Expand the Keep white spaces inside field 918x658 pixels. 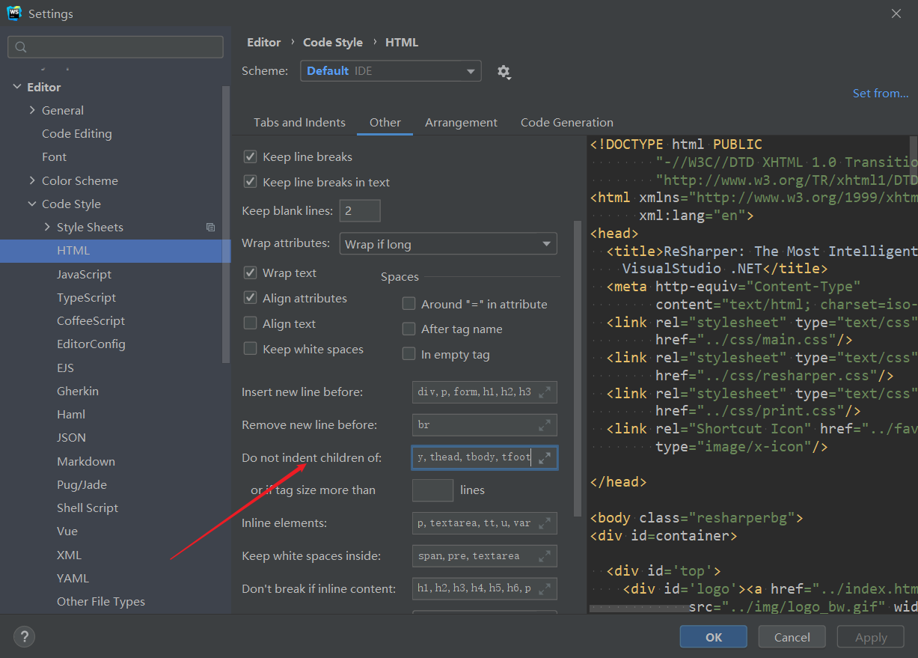tap(545, 556)
